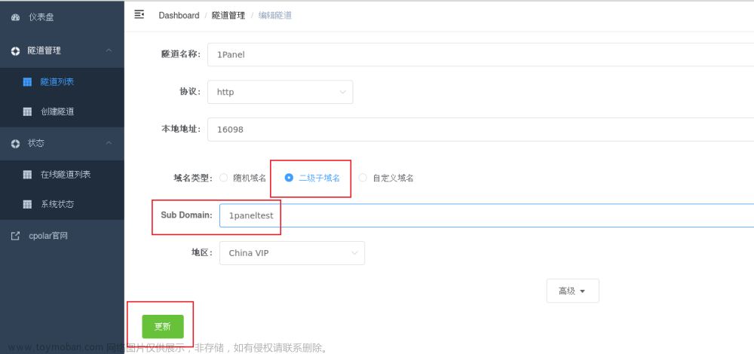Screen dimensions: 754x354
Task: Click the 系统状态 table icon
Action: [27, 204]
